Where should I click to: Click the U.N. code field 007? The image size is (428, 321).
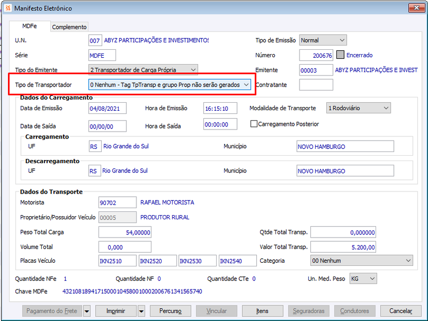pos(95,41)
